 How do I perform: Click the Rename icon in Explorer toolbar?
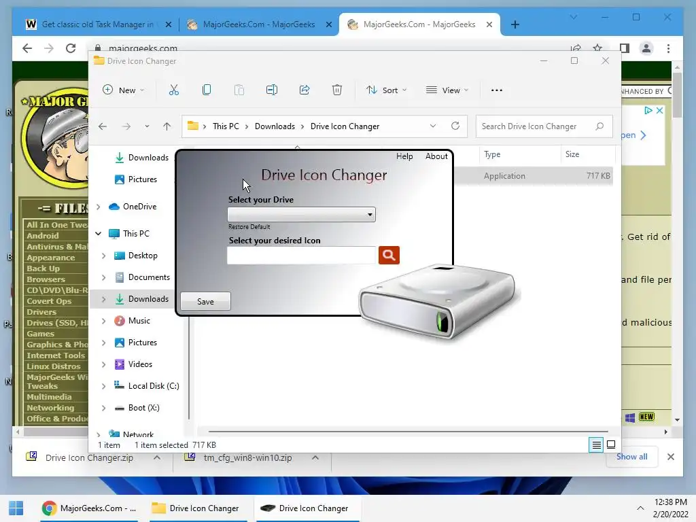272,90
